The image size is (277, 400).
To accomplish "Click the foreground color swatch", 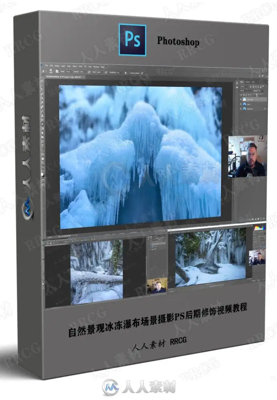I will [42, 174].
